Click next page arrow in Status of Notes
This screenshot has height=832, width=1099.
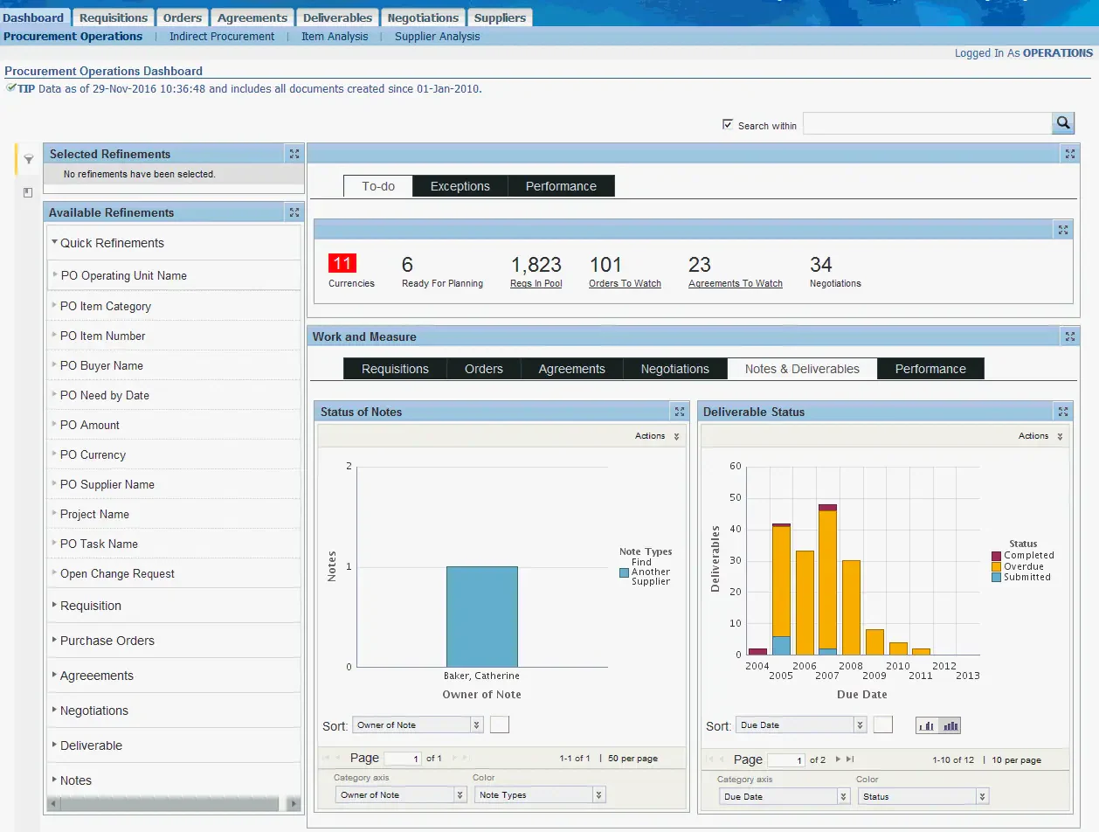coord(454,758)
